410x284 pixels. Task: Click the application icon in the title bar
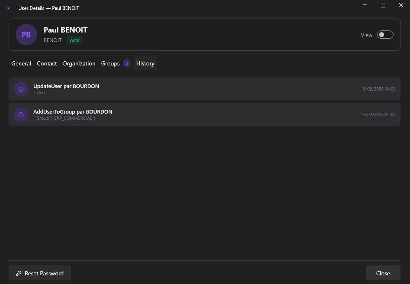[x=9, y=8]
